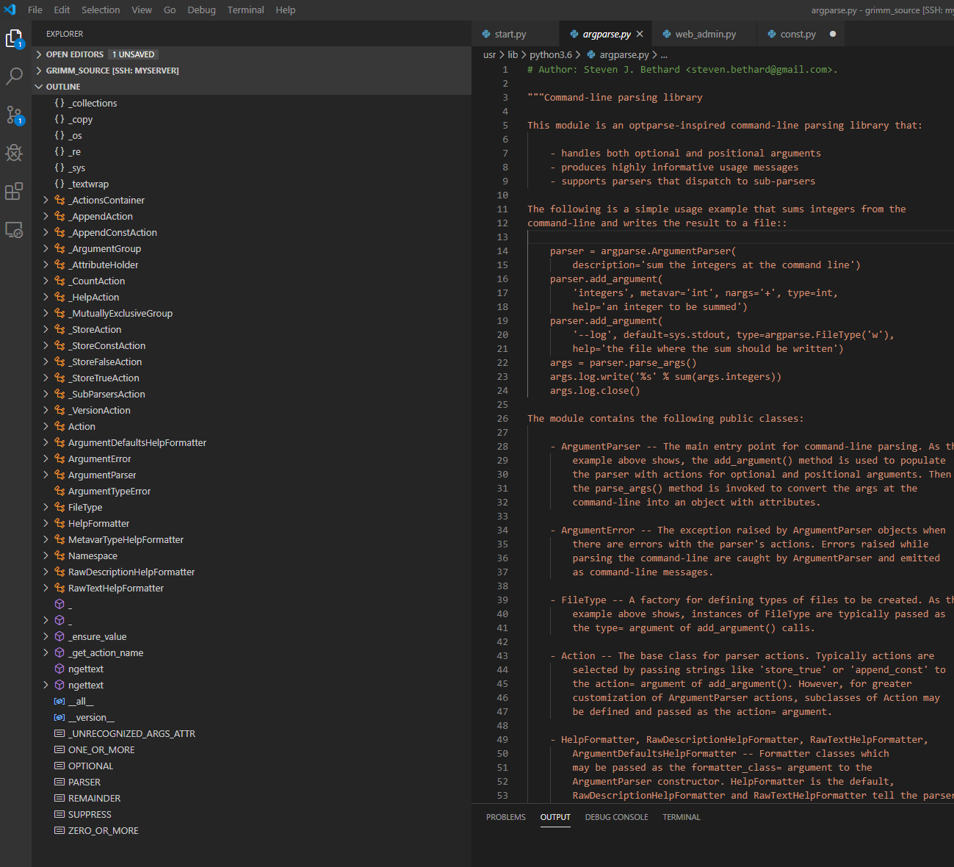This screenshot has height=867, width=954.
Task: Click the {} module icon next to _collections
Action: [60, 103]
